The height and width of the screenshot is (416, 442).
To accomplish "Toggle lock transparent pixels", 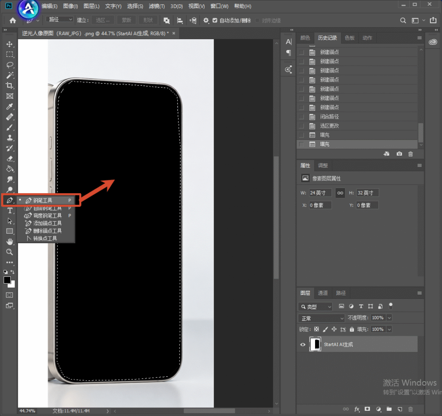I will tap(316, 329).
